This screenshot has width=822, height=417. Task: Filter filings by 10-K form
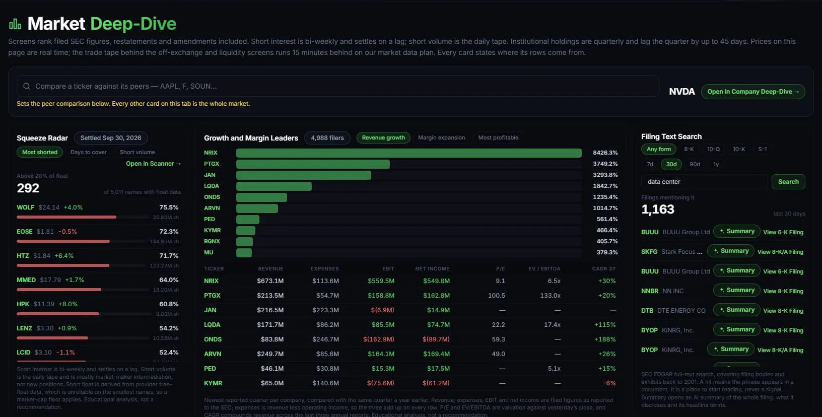point(739,149)
